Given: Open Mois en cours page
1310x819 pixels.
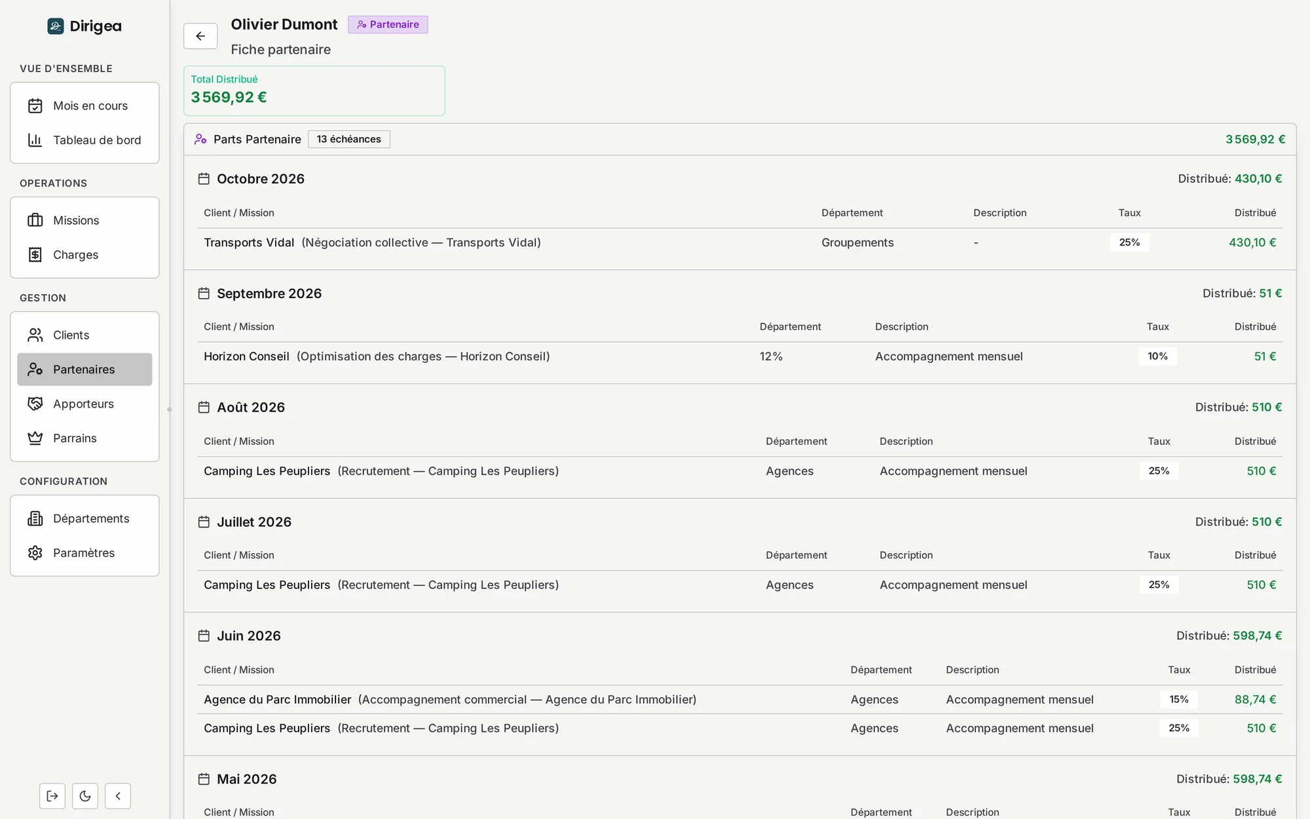Looking at the screenshot, I should click(84, 105).
